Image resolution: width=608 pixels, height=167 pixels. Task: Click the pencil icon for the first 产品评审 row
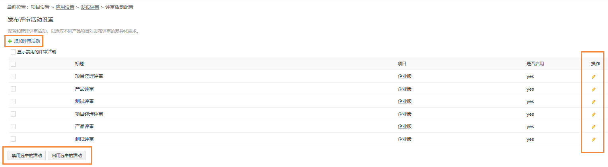coord(593,89)
